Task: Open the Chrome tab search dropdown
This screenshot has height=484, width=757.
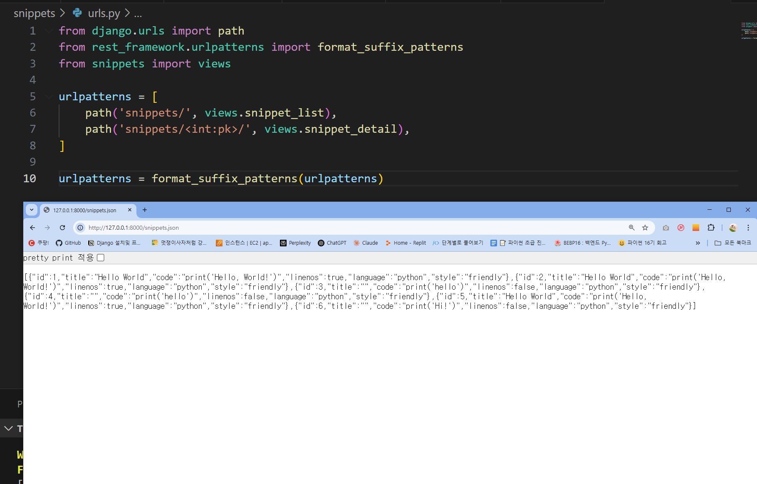Action: [x=32, y=210]
